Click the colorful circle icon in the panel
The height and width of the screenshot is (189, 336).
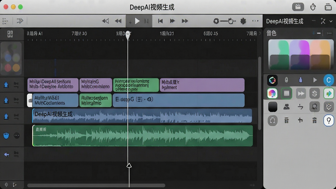point(272,80)
